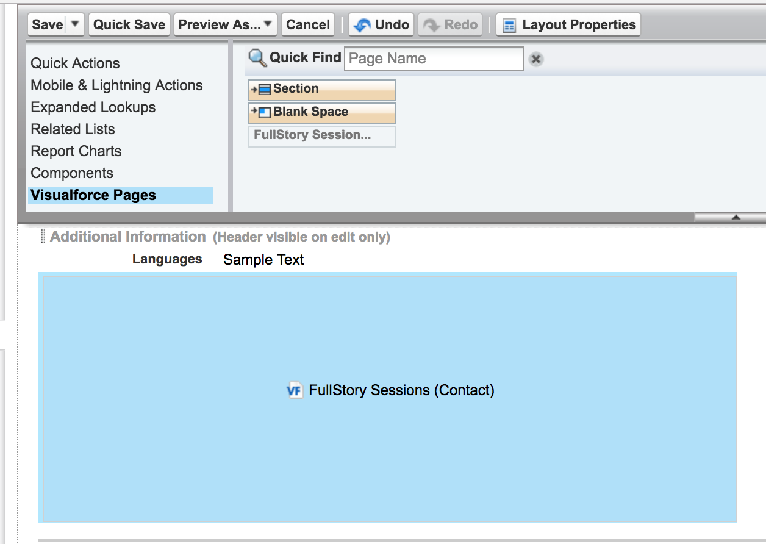This screenshot has width=766, height=544.
Task: Click the Sample Text value
Action: click(x=263, y=260)
